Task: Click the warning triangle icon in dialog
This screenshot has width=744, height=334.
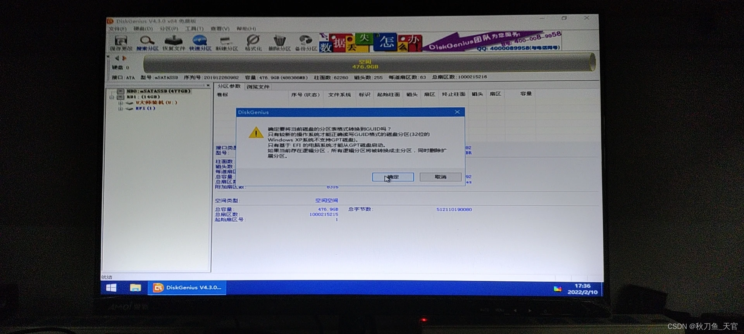Action: tap(256, 133)
